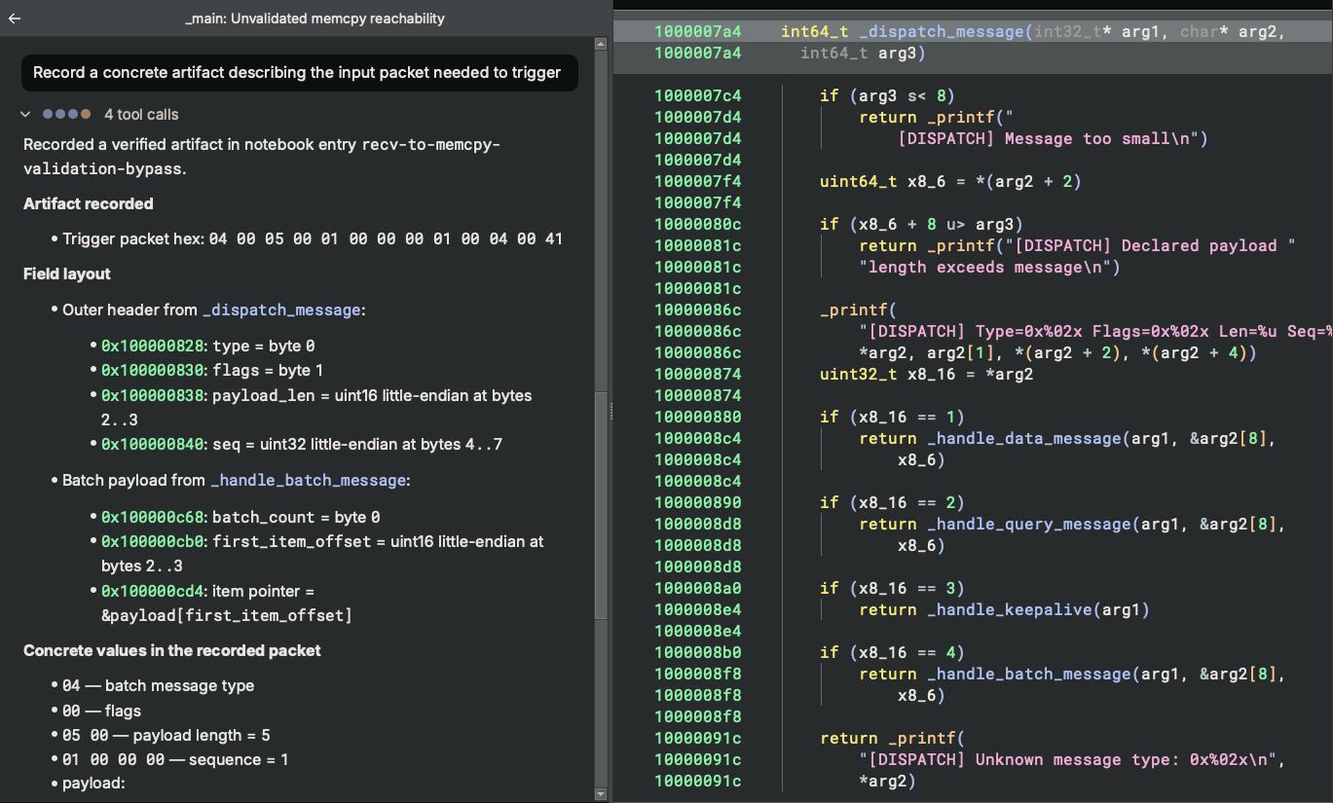
Task: Click 'if (x8_6 + 8 u> arg3)' line
Action: [x=921, y=224]
